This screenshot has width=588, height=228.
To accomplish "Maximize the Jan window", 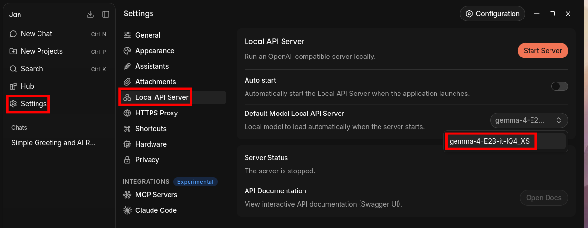I will pyautogui.click(x=552, y=14).
